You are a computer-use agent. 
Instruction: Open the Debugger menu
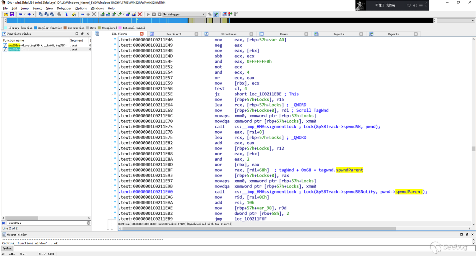point(64,8)
